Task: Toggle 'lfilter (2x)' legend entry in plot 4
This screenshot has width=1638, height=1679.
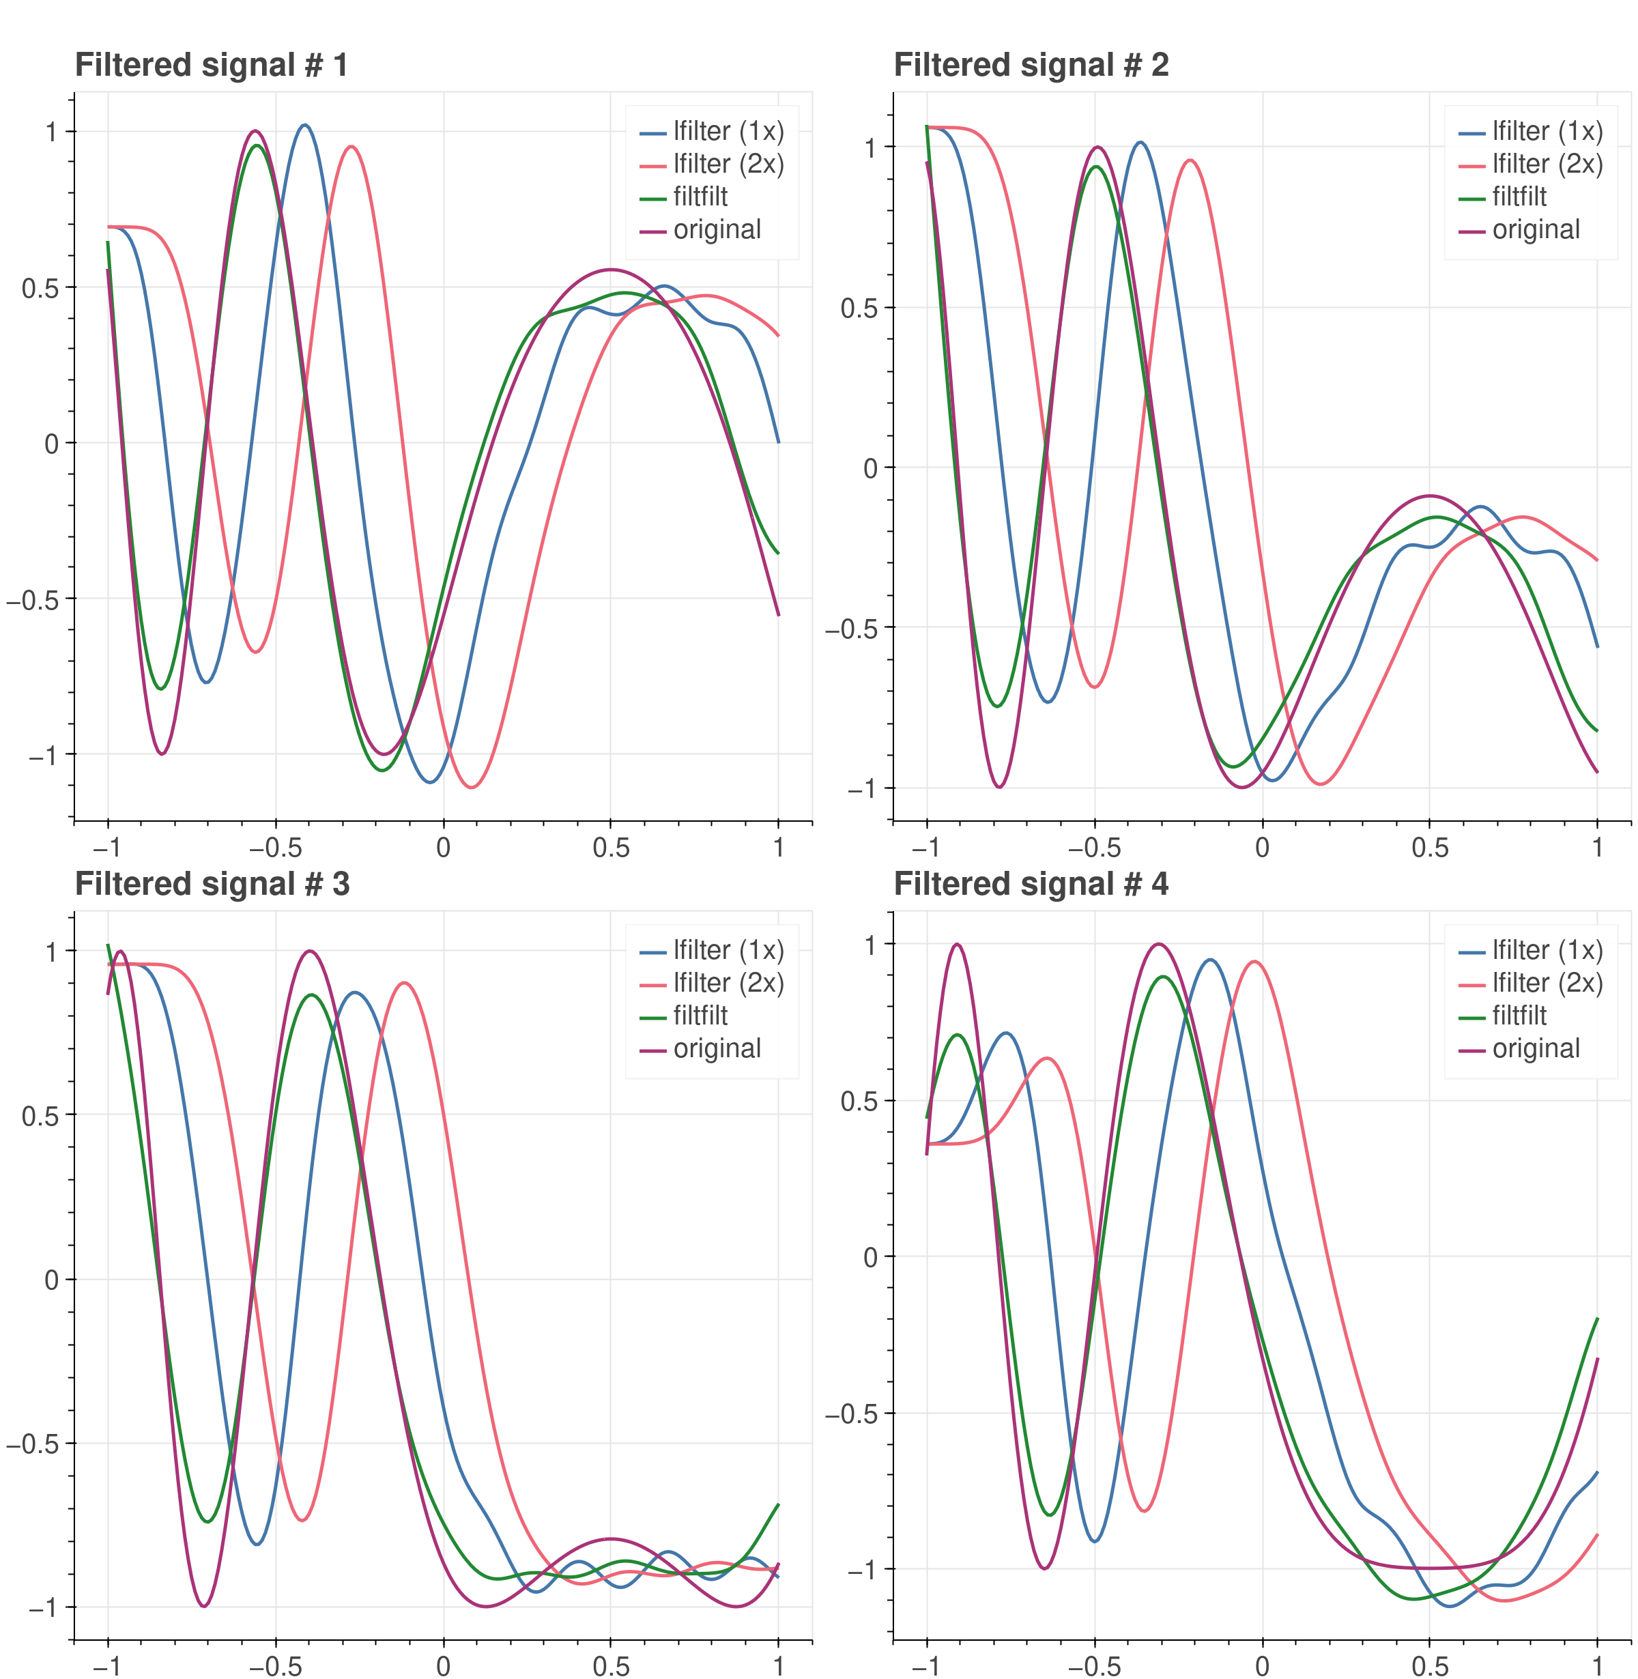Action: point(1532,984)
